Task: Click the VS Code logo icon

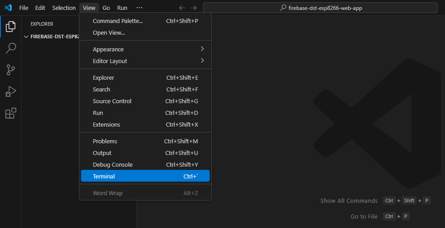Action: [8, 8]
